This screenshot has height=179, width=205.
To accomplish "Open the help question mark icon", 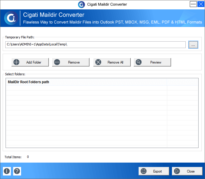I will pos(17,171).
